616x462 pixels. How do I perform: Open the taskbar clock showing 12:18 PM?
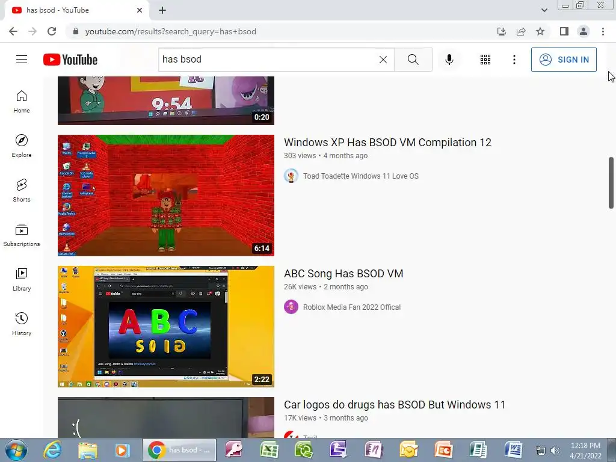[x=585, y=450]
